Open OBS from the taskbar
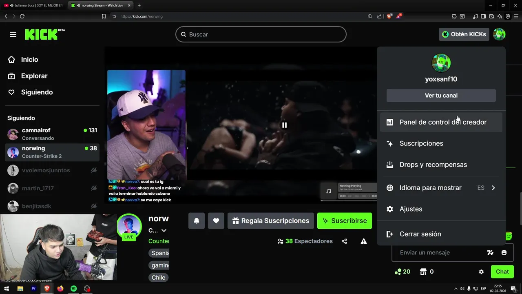This screenshot has width=522, height=294. point(87,289)
